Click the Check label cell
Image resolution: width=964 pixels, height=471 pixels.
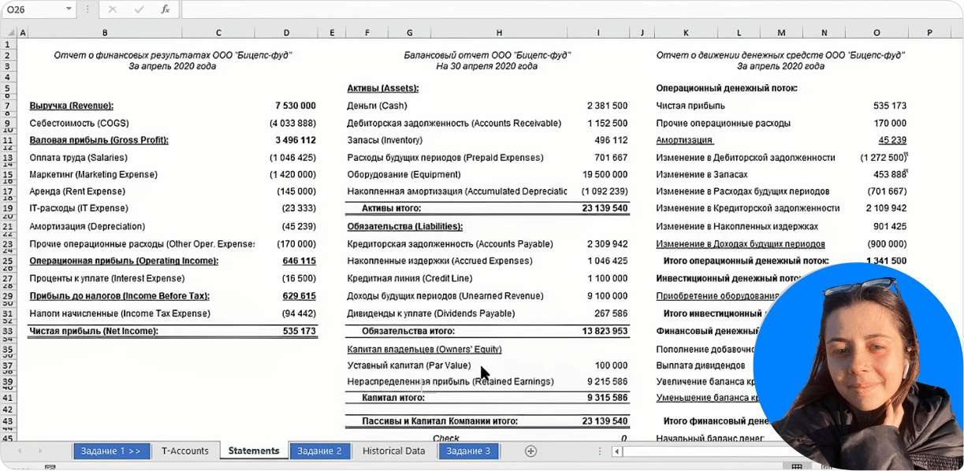[x=446, y=438]
